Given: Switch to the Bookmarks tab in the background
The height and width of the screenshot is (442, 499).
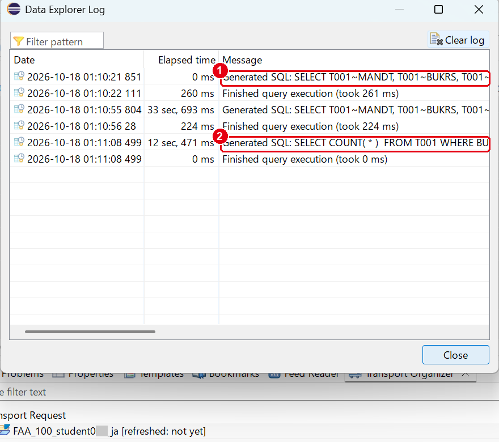Looking at the screenshot, I should click(x=226, y=375).
